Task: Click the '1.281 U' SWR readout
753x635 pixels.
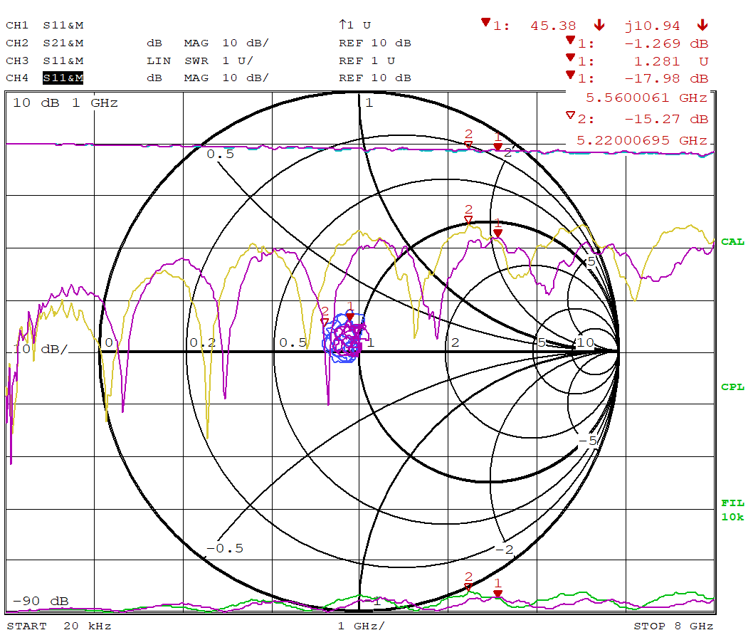Action: [x=671, y=61]
